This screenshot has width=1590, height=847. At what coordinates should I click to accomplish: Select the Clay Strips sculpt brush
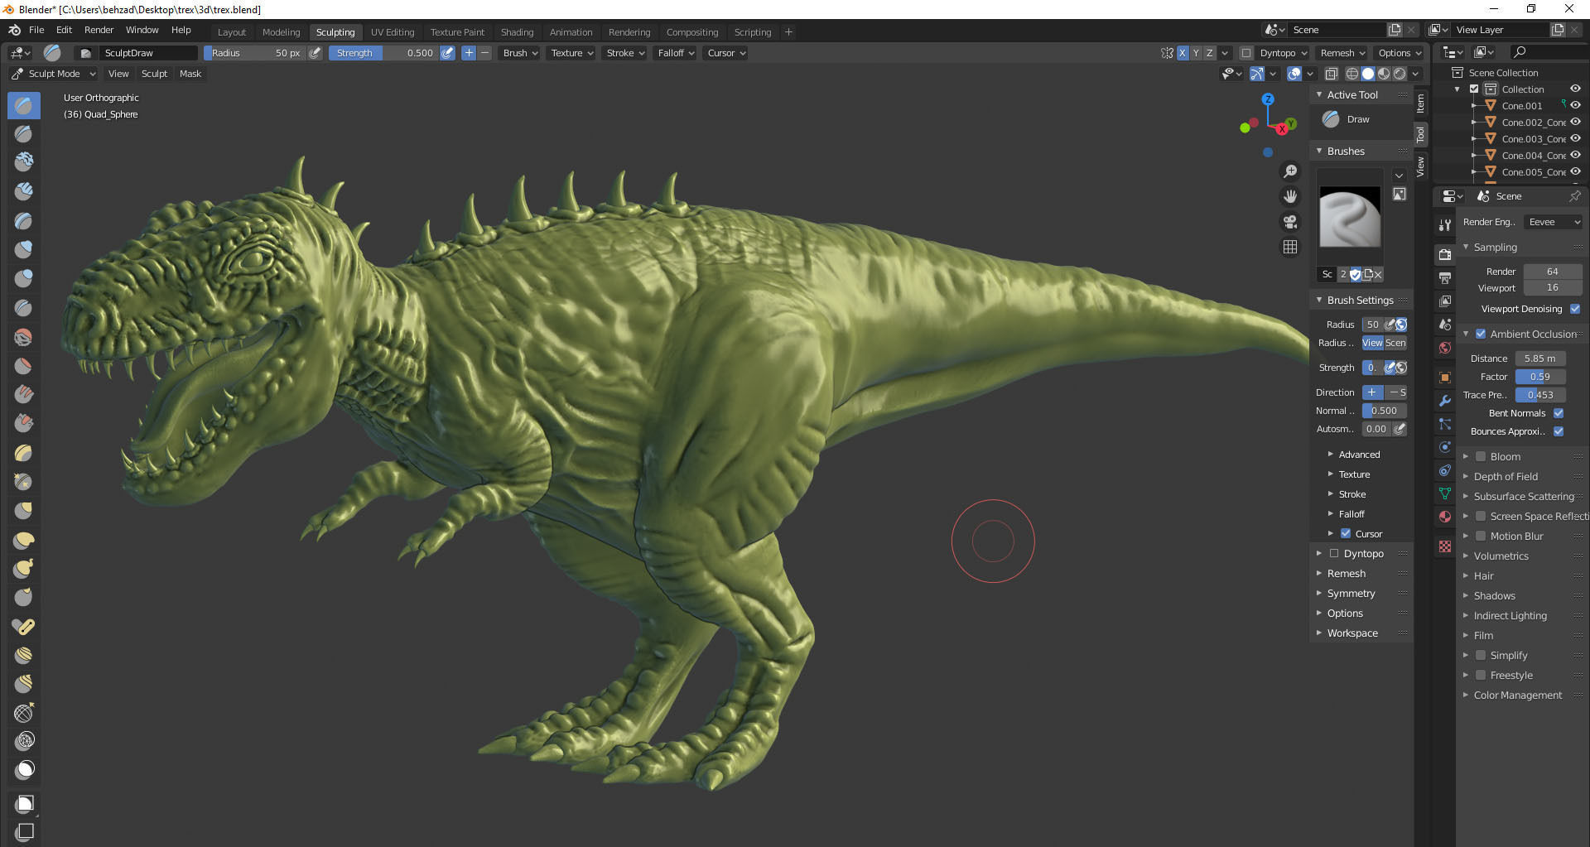click(x=24, y=191)
